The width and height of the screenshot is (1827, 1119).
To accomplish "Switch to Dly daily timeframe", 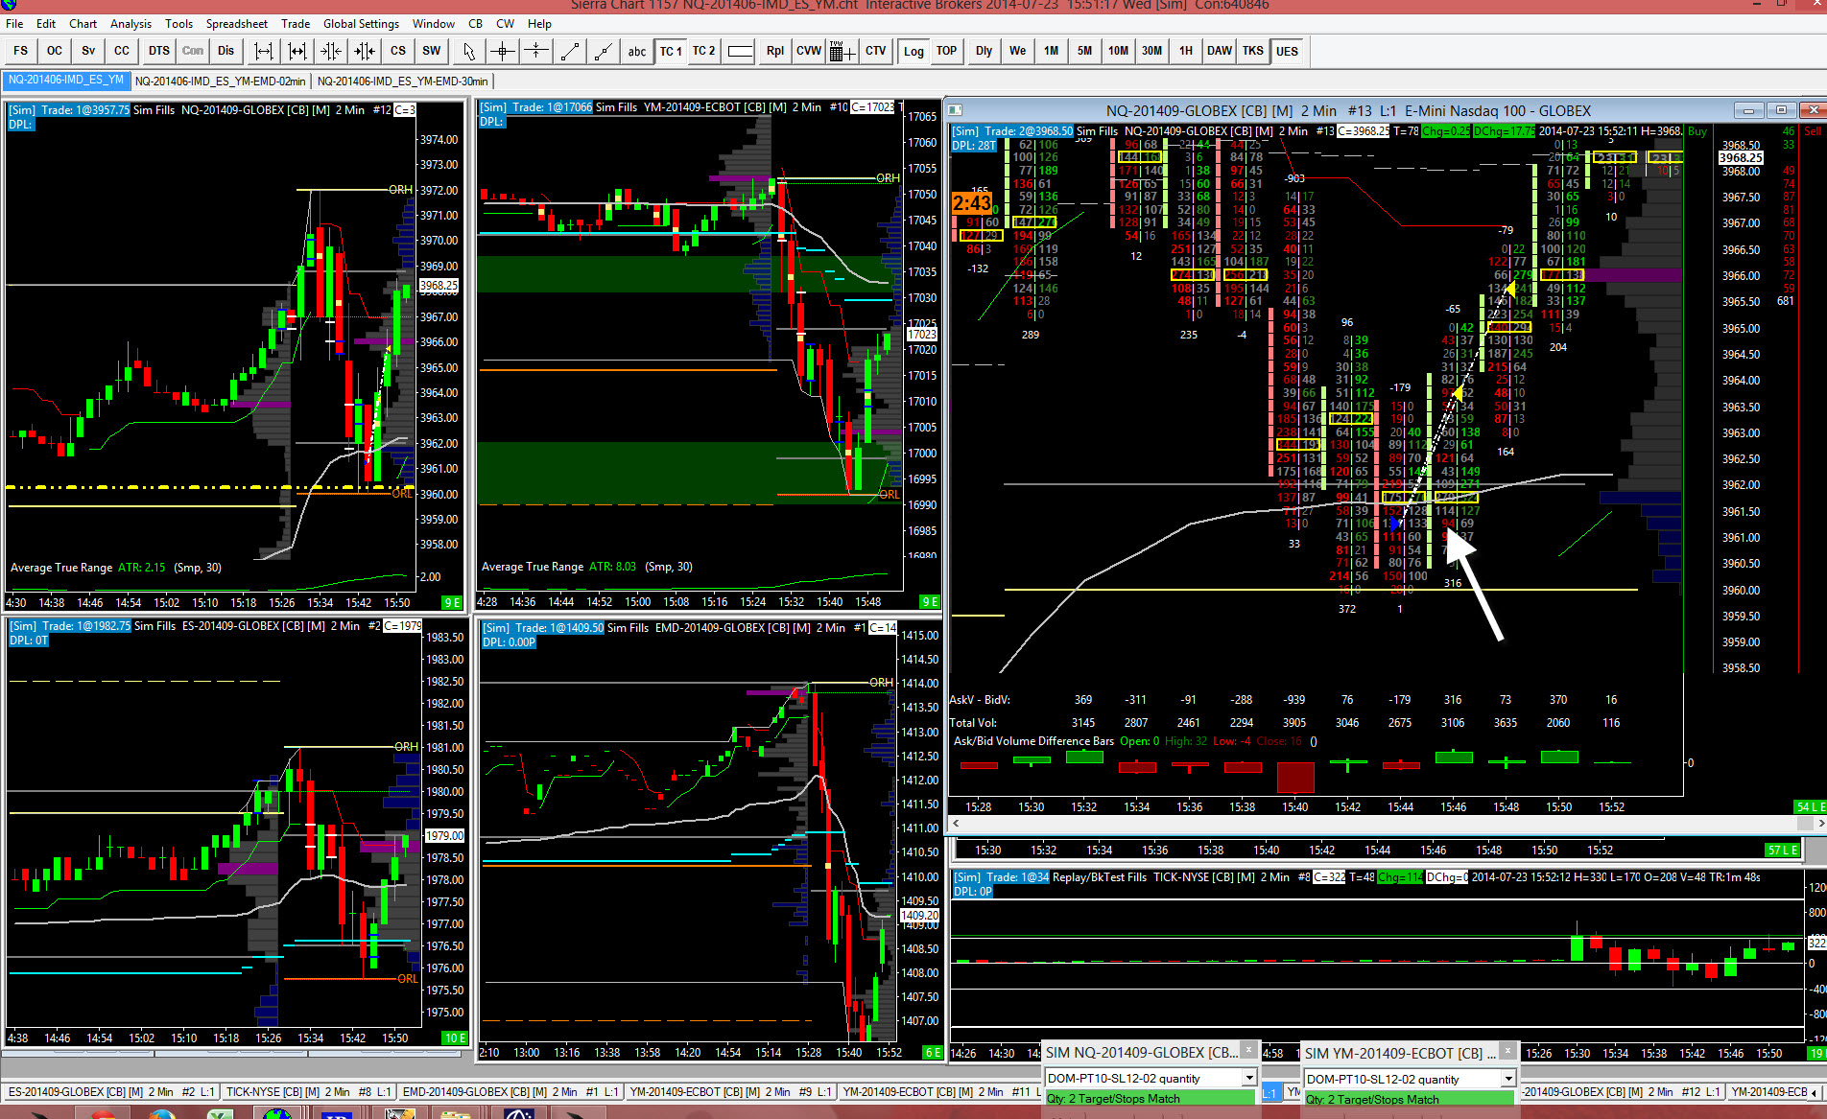I will click(x=984, y=51).
